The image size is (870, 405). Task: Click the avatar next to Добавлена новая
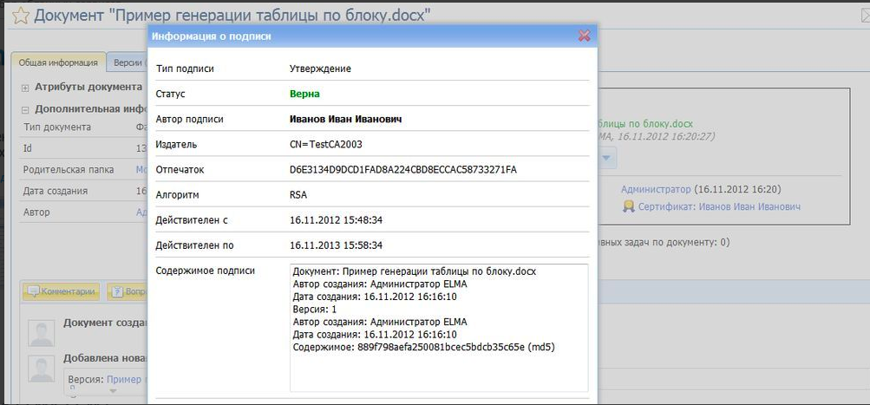point(42,369)
